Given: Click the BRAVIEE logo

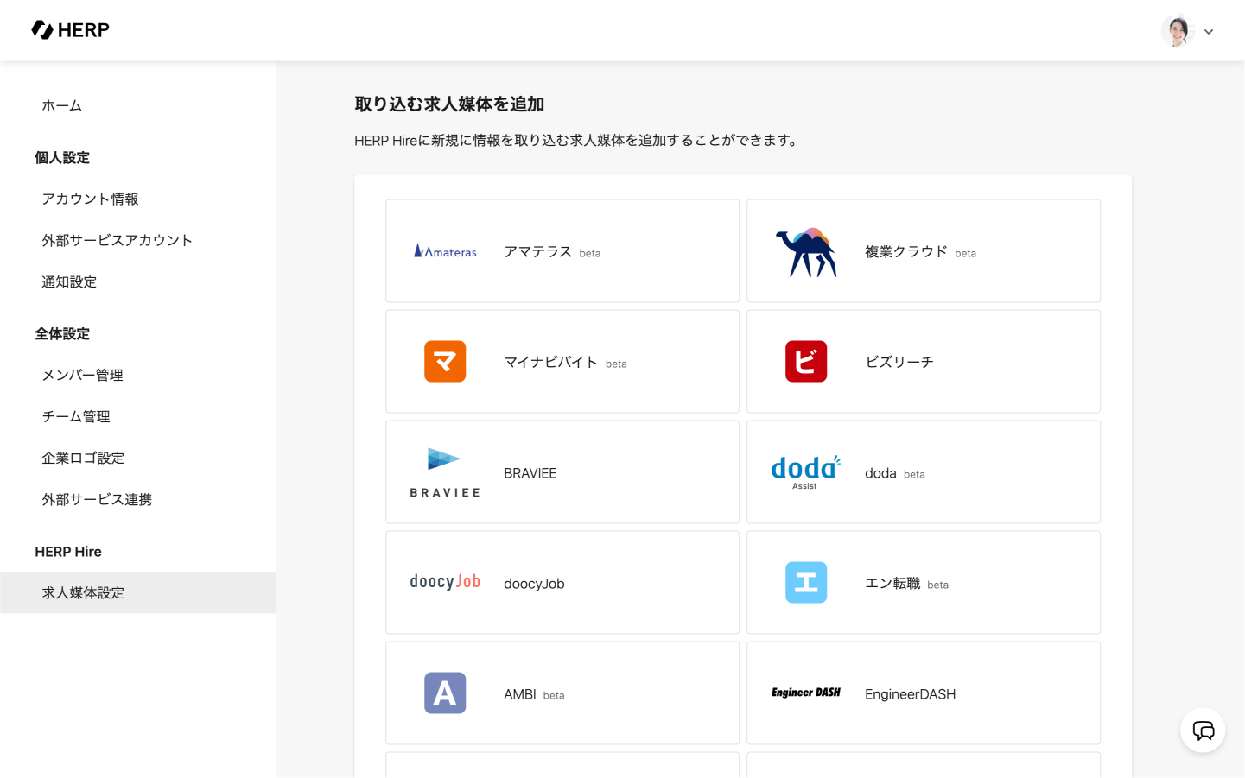Looking at the screenshot, I should (445, 472).
